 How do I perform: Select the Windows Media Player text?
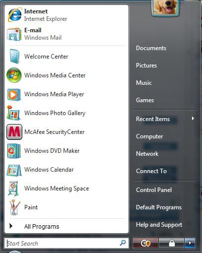pyautogui.click(x=54, y=94)
